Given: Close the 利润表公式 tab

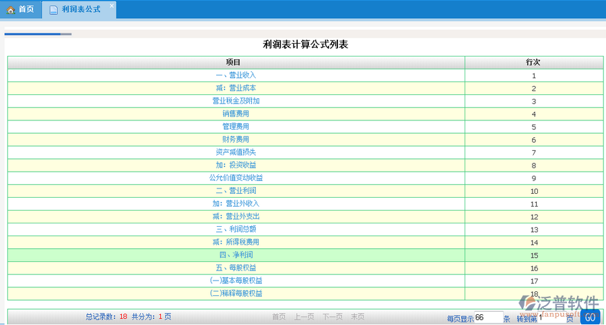Looking at the screenshot, I should 112,6.
